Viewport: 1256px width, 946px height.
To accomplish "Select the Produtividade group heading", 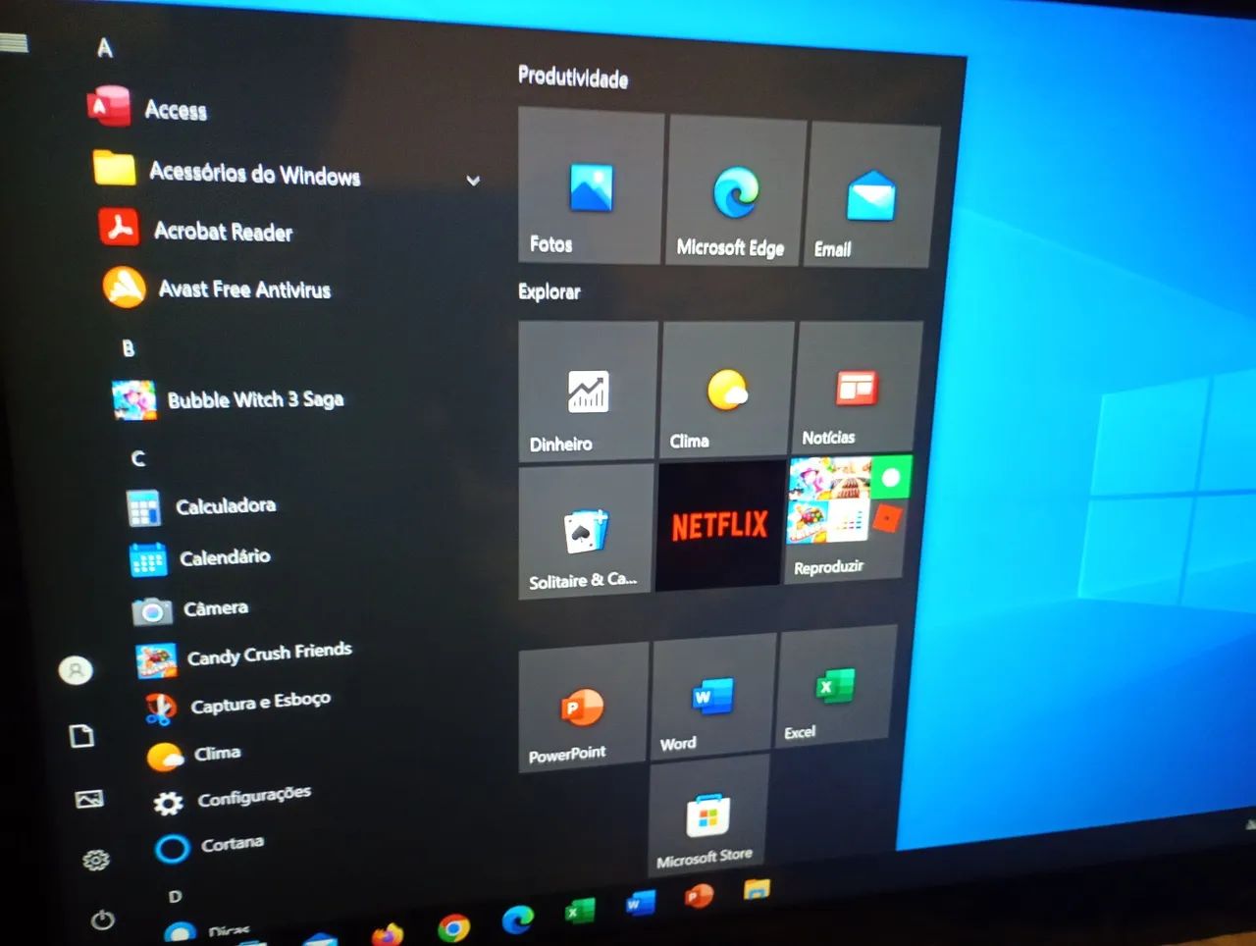I will (x=573, y=78).
